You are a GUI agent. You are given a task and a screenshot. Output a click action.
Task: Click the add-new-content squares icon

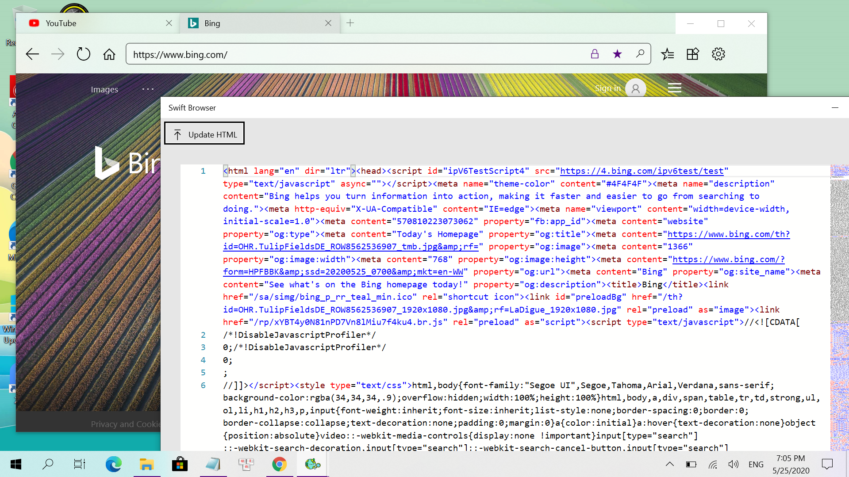[692, 54]
